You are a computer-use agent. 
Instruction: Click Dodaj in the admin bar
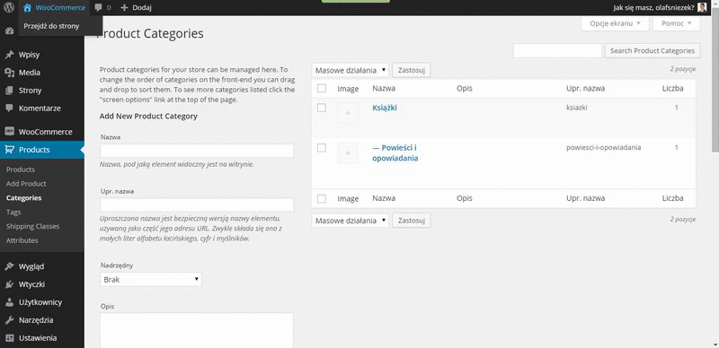pos(142,8)
